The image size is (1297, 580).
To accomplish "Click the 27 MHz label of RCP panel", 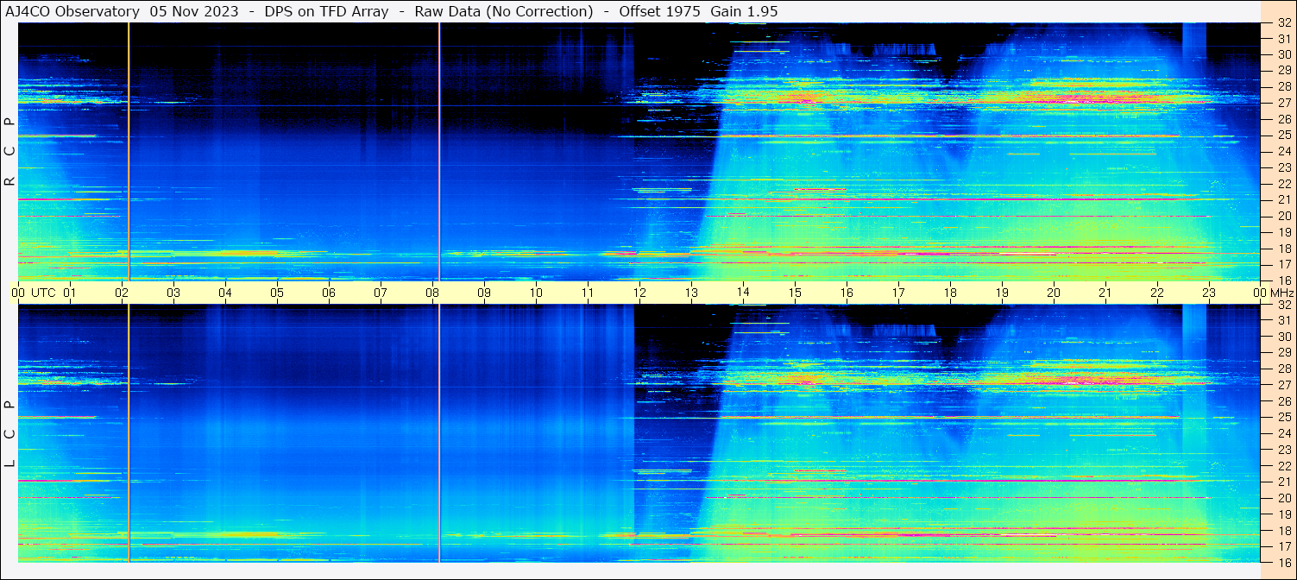I will point(1283,103).
